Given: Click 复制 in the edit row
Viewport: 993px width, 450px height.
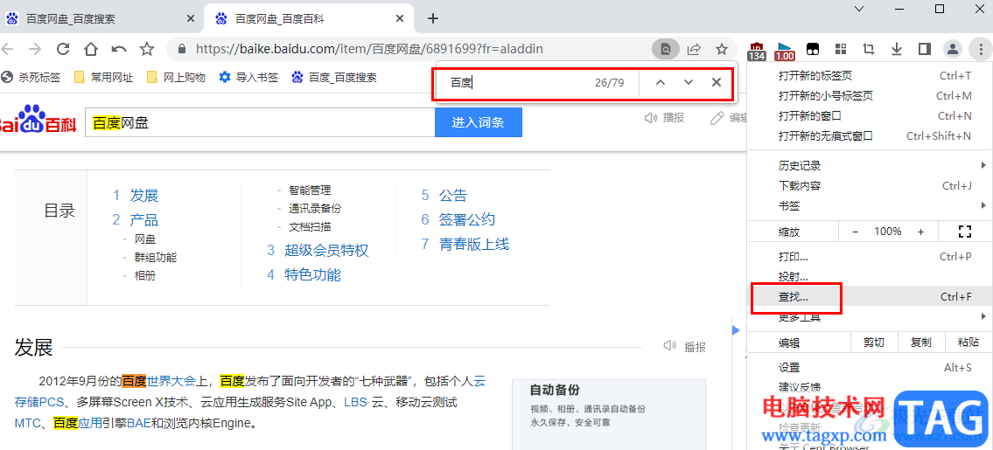Looking at the screenshot, I should point(920,343).
